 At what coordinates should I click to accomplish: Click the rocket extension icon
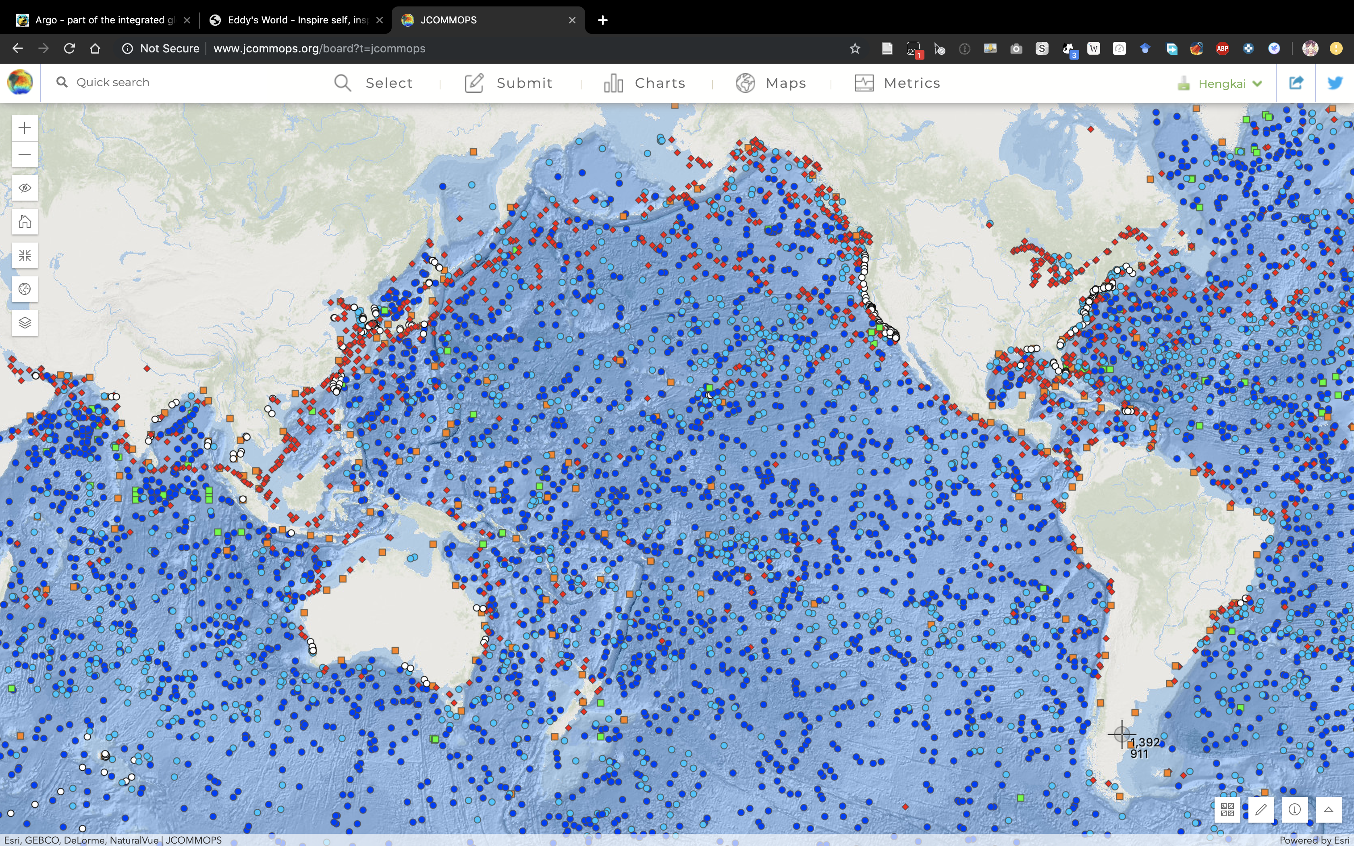(x=1197, y=49)
